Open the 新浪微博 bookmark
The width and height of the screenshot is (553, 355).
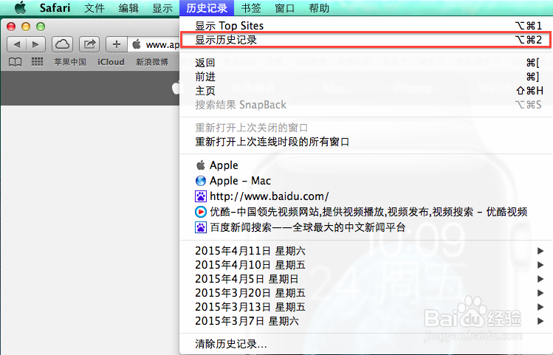(x=152, y=62)
